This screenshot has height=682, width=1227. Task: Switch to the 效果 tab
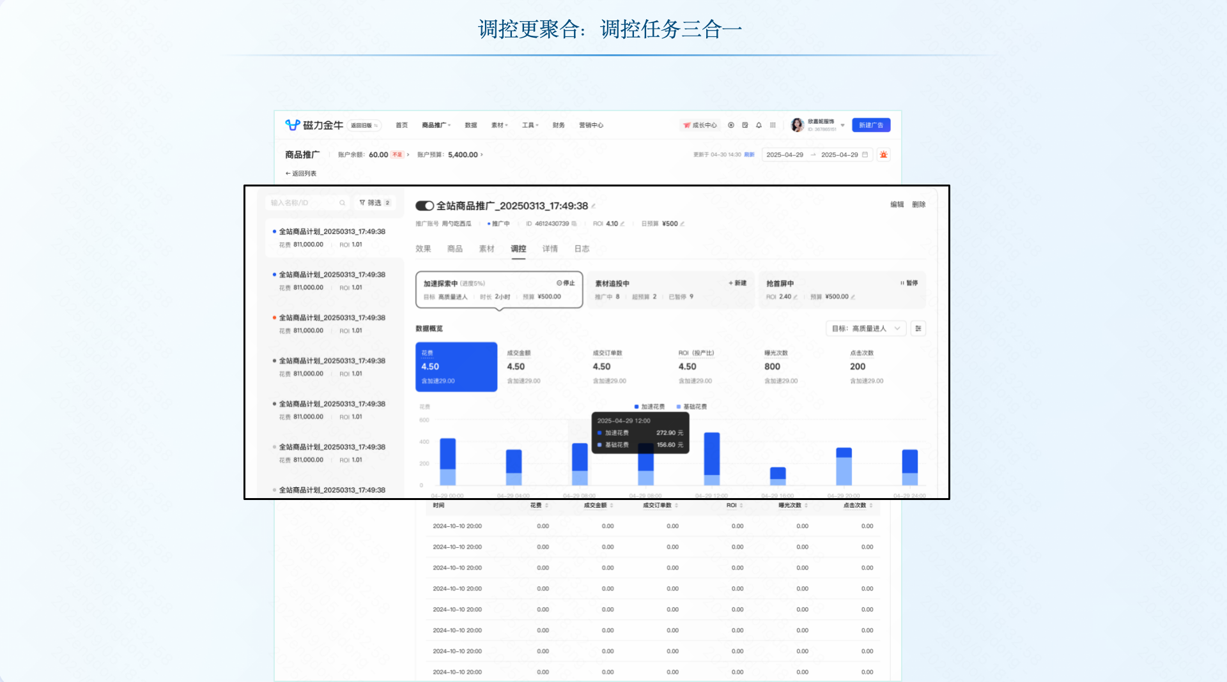point(424,249)
